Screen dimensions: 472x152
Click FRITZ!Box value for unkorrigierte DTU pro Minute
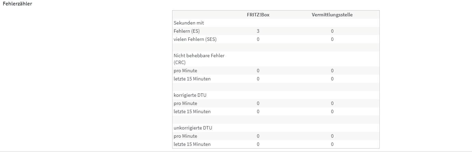coord(258,136)
